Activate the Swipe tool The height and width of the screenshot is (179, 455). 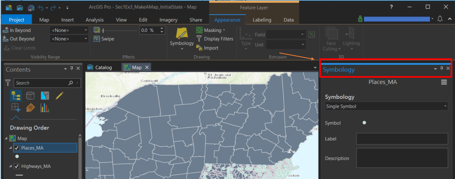104,39
